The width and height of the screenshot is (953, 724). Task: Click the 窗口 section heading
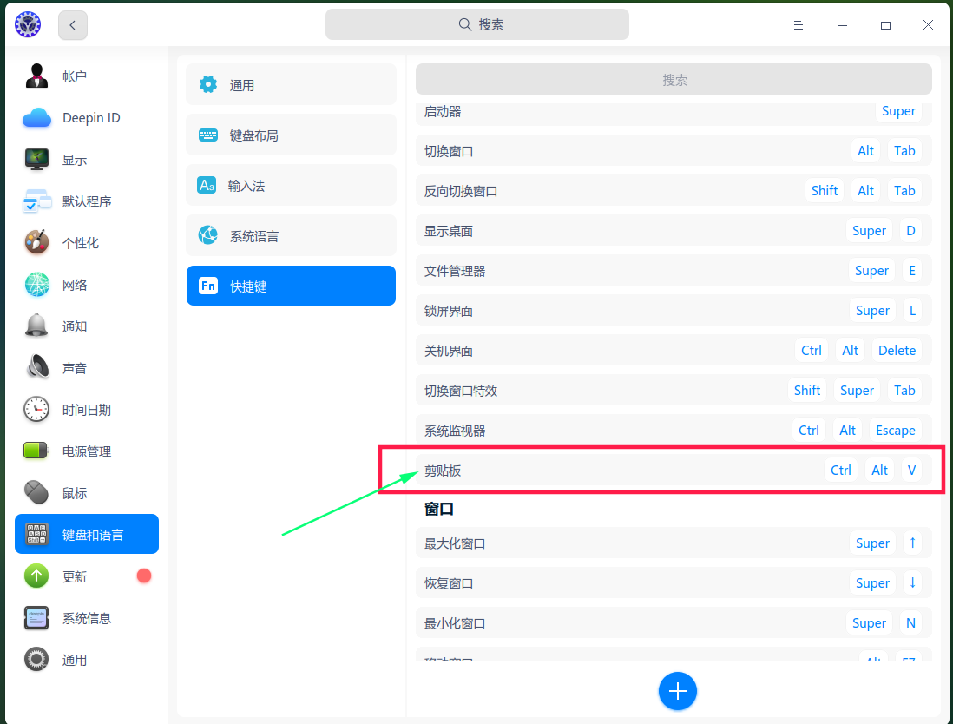point(439,509)
